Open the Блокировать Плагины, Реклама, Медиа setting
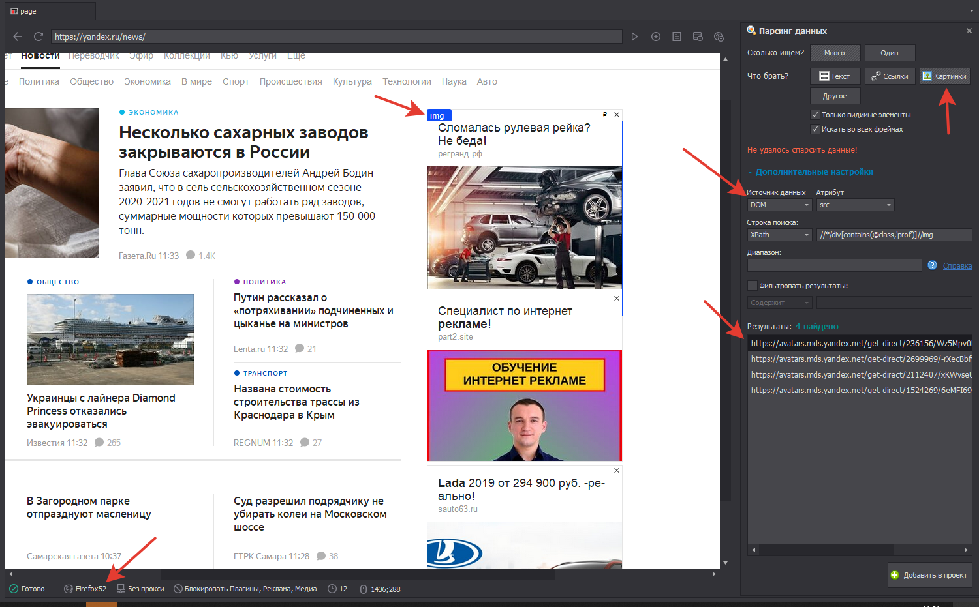 [x=245, y=589]
